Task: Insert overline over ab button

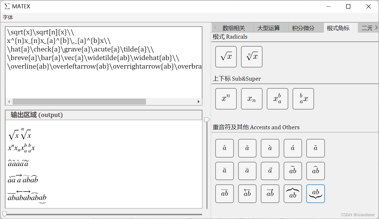Action: coord(224,194)
